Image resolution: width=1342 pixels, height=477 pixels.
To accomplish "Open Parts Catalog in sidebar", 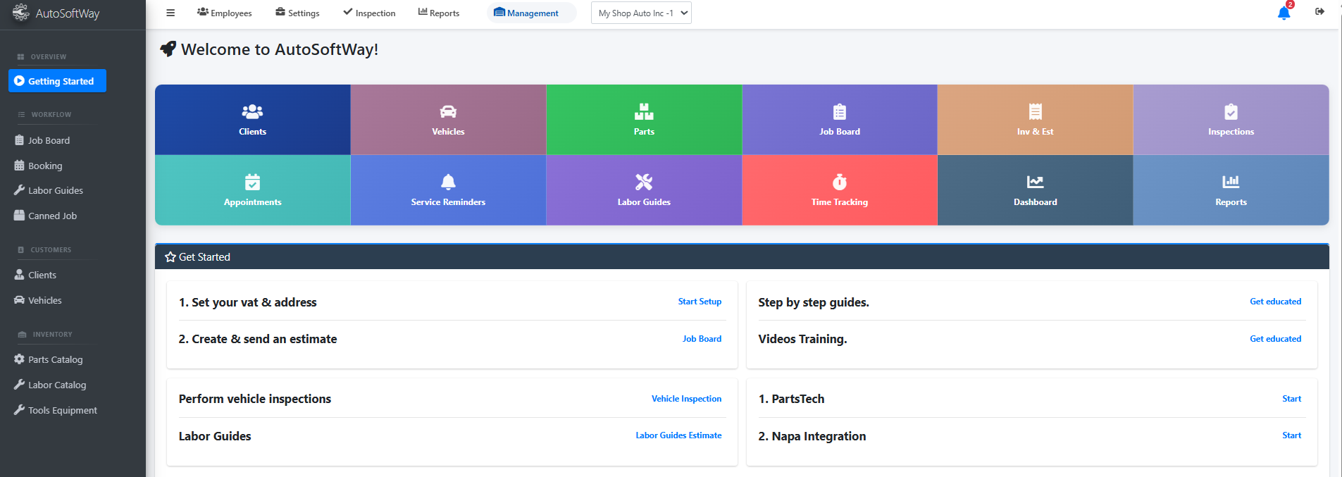I will [x=55, y=359].
